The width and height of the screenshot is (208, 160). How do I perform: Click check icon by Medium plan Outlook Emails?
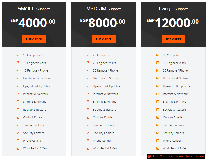88,117
